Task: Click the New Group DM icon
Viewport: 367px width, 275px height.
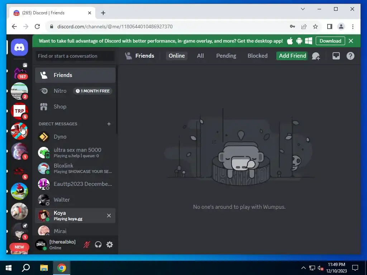Action: [316, 56]
